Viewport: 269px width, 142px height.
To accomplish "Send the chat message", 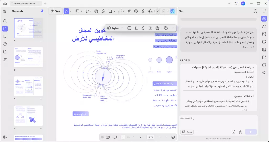I will [251, 132].
